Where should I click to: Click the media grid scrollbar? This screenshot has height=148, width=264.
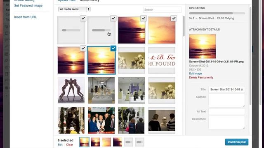184,26
